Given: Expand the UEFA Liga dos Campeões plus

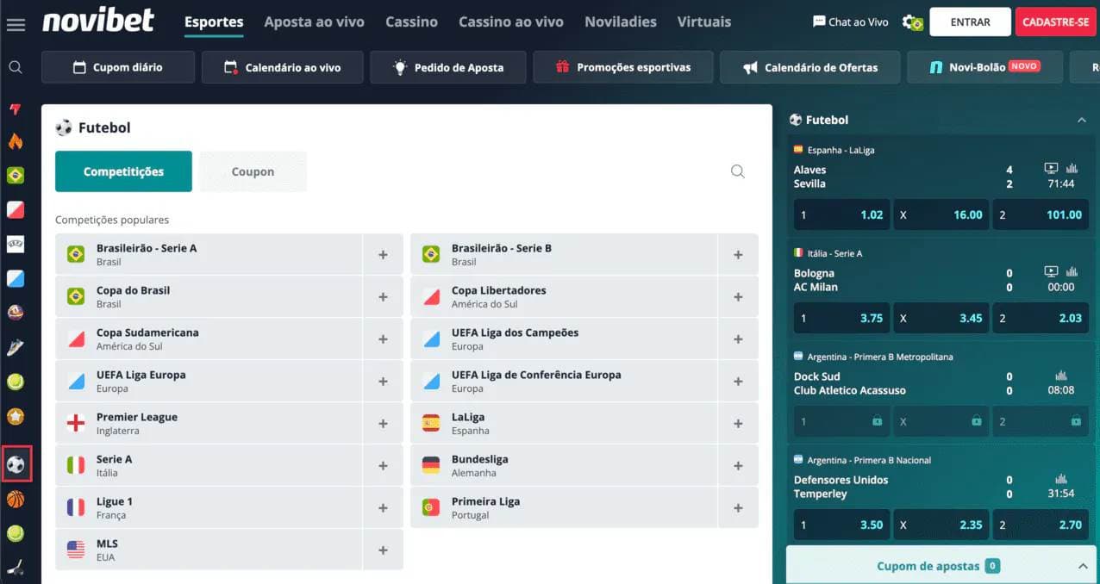Looking at the screenshot, I should pos(738,339).
